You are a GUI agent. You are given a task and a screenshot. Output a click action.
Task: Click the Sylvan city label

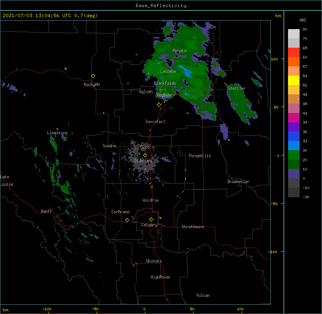click(146, 91)
